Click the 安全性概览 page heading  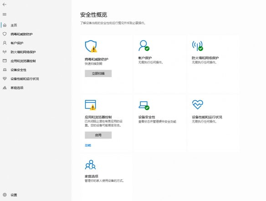pyautogui.click(x=94, y=15)
